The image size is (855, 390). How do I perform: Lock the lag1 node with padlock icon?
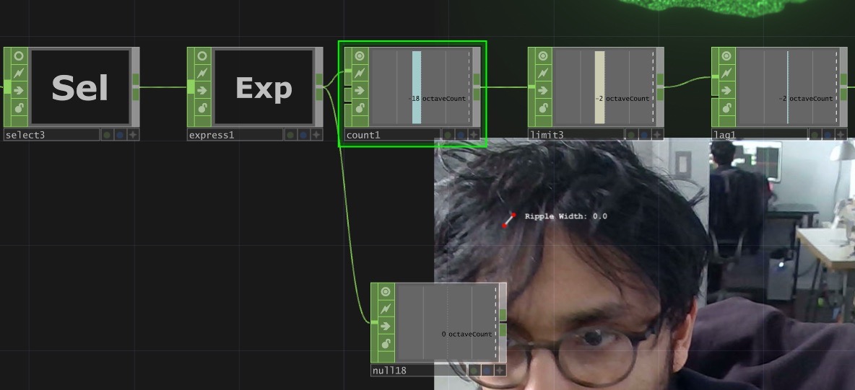pyautogui.click(x=726, y=108)
